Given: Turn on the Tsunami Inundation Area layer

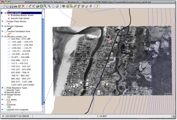Looking at the screenshot, I should [x=5, y=31].
